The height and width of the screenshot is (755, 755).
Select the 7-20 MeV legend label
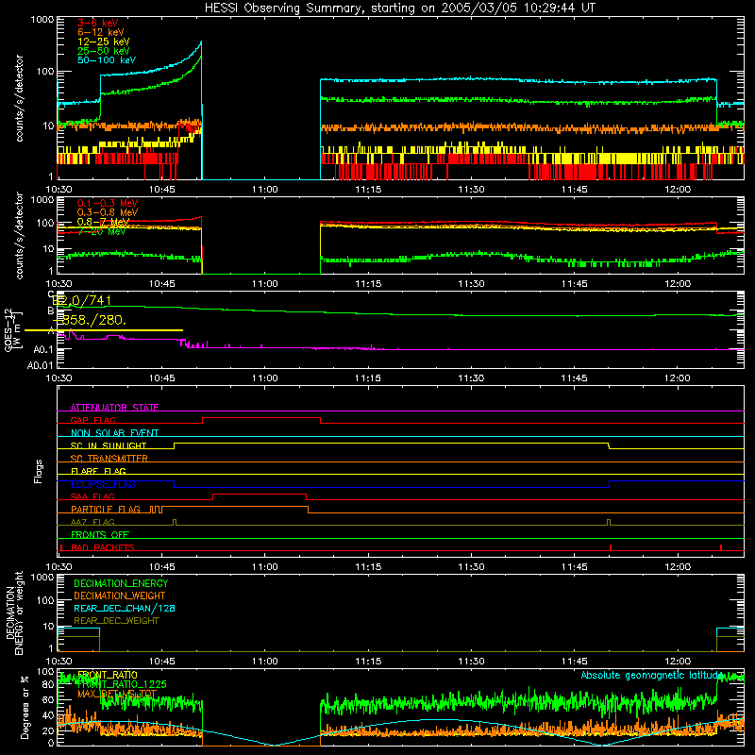point(102,231)
